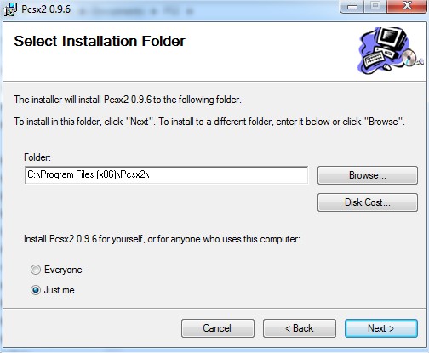Cancel the installation
Viewport: 429px width, 353px height.
click(x=218, y=328)
